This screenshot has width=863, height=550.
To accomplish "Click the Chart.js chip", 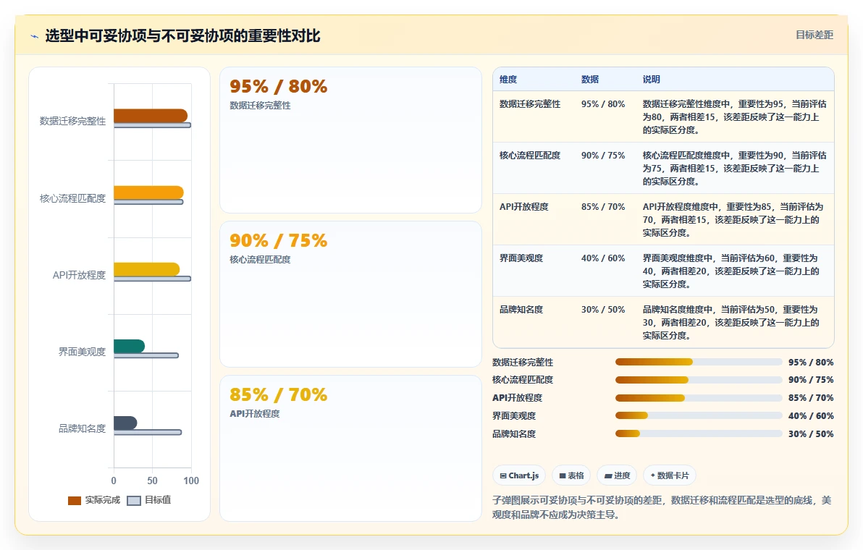I will coord(519,475).
